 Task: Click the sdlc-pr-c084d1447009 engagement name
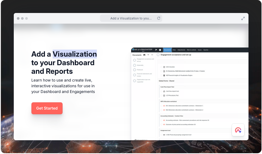(x=143, y=49)
